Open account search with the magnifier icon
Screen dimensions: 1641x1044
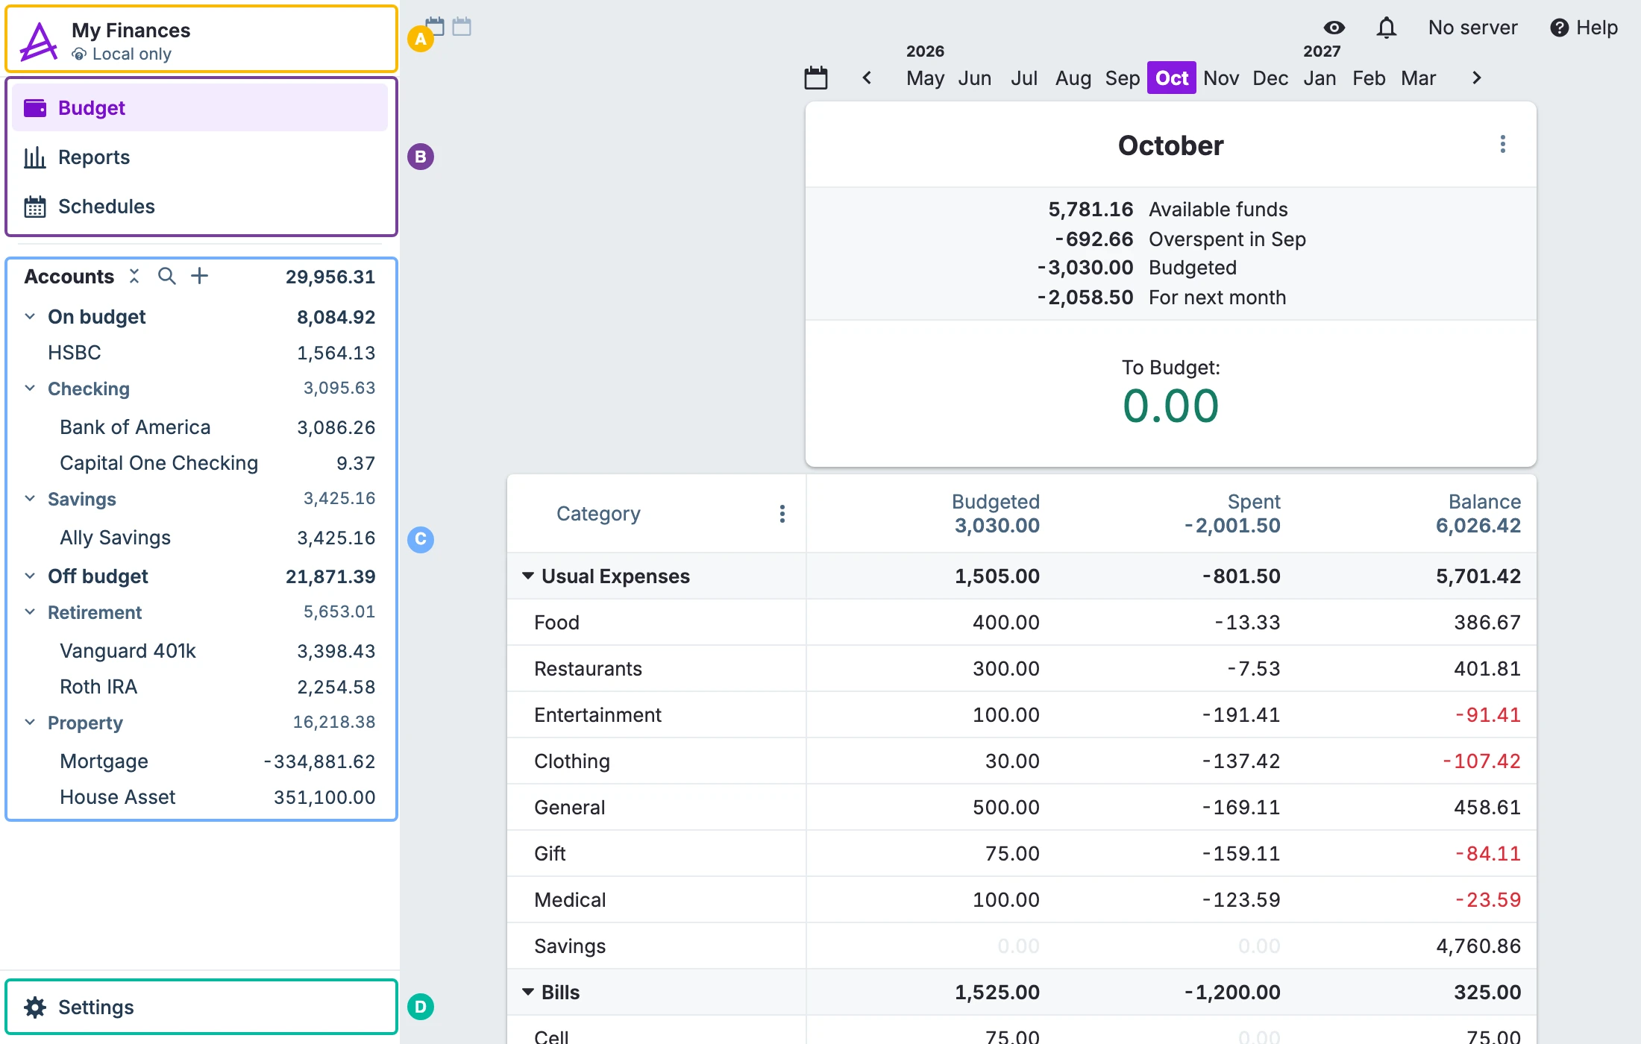tap(167, 276)
